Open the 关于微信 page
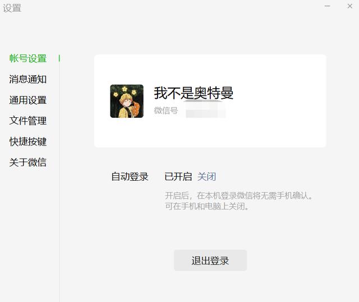The width and height of the screenshot is (359, 302). point(28,162)
